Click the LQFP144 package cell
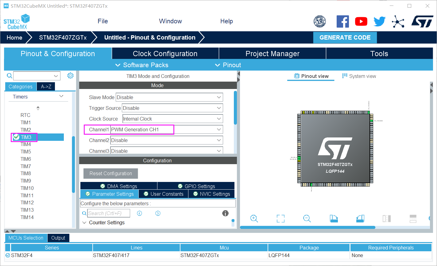Screen dimensions: 437x266 click(309, 255)
